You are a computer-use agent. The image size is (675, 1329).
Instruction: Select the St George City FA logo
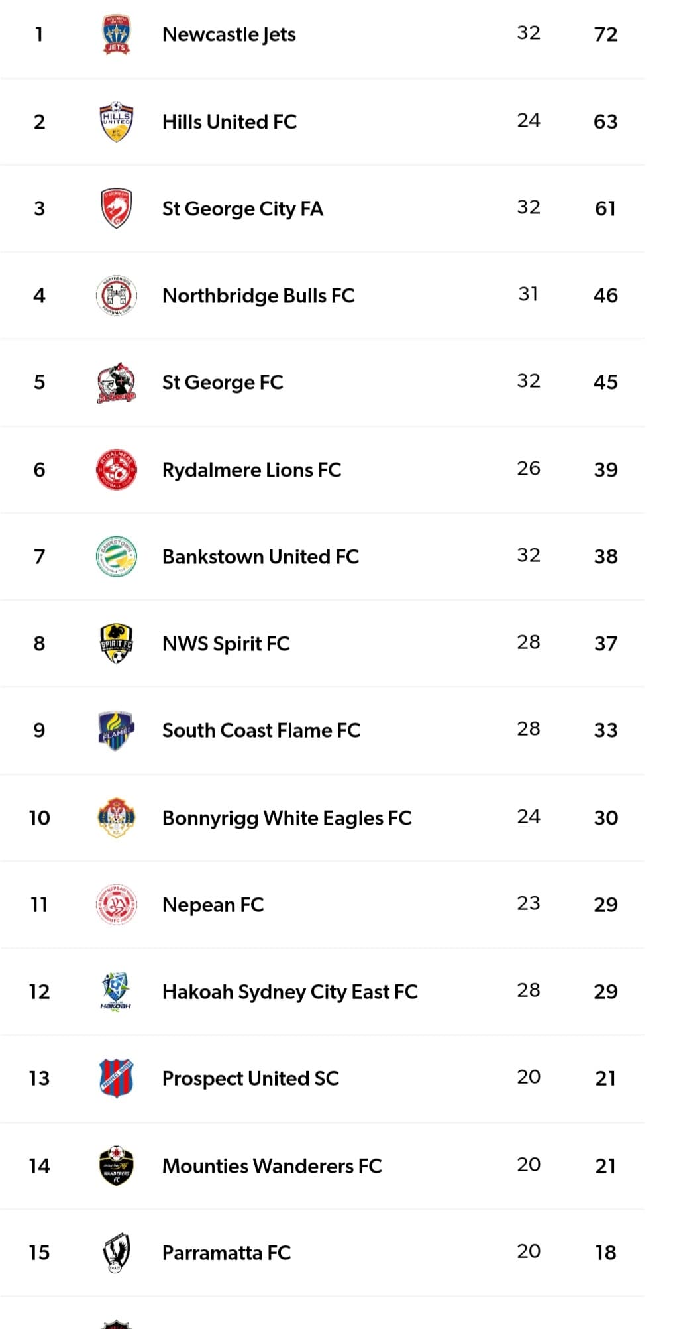pos(116,209)
